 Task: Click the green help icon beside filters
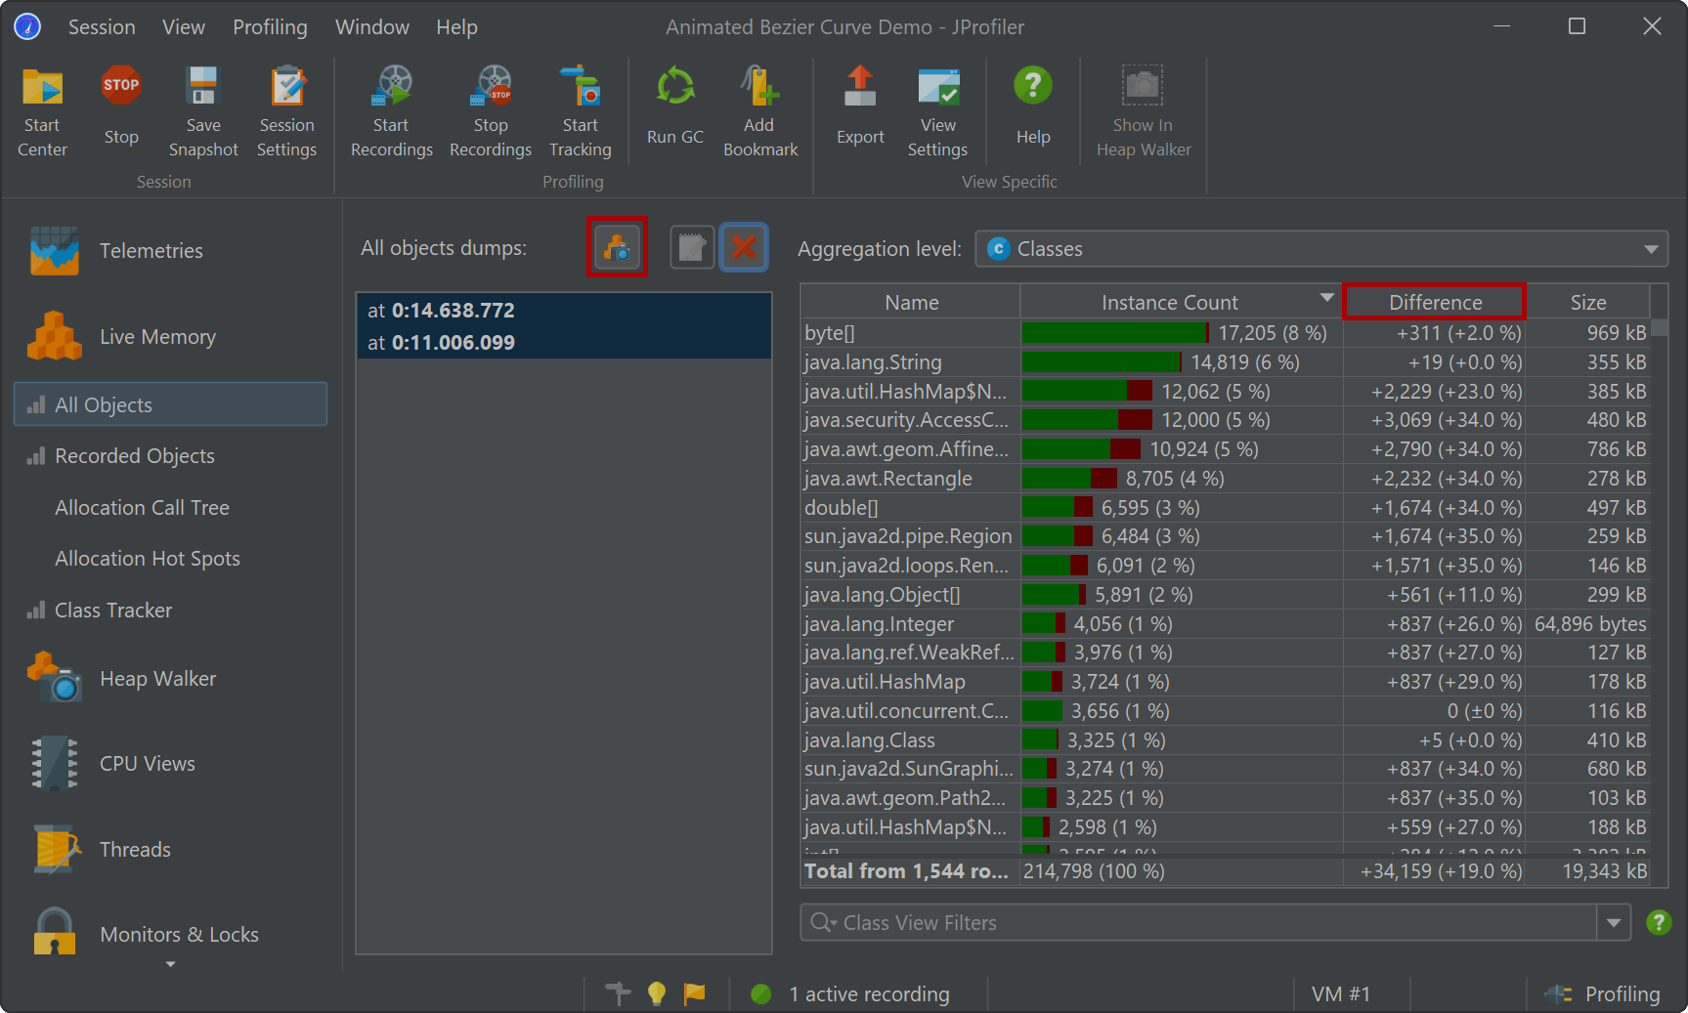(1659, 922)
